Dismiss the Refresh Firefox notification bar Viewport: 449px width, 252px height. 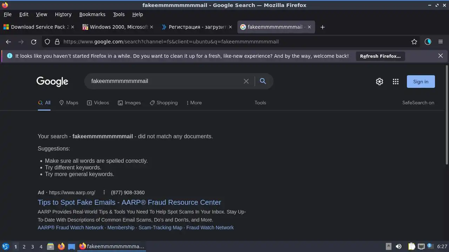pos(441,56)
